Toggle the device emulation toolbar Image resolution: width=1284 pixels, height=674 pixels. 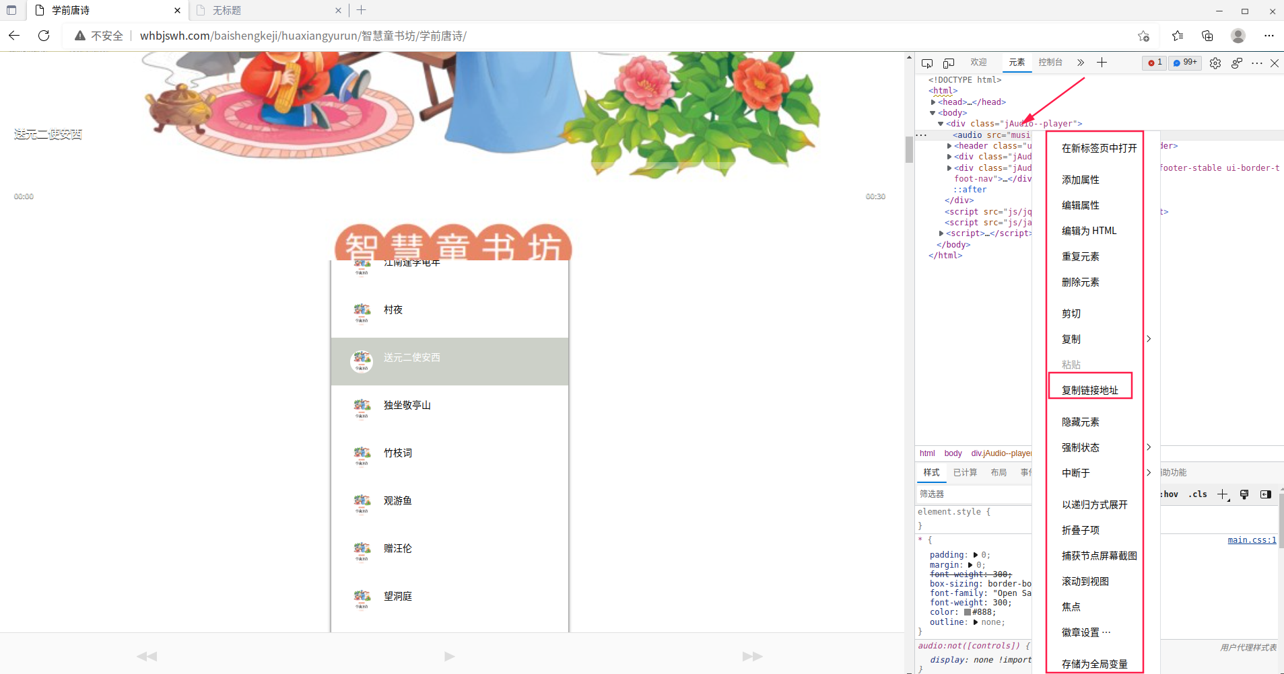[x=949, y=63]
